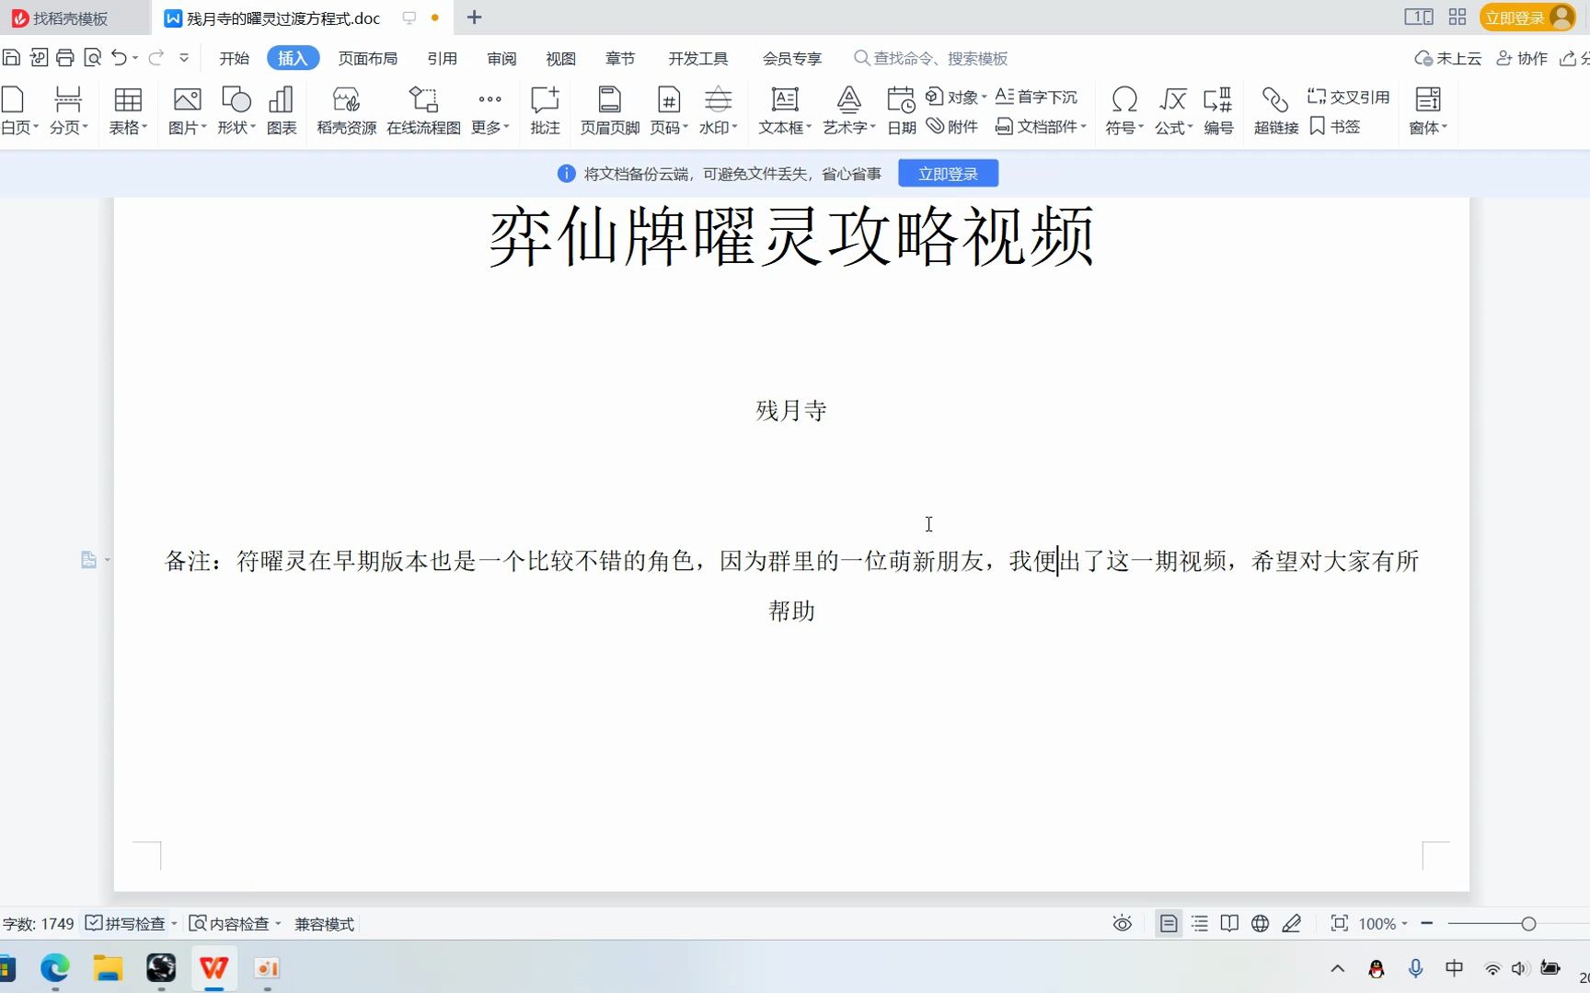Screen dimensions: 1590x993
Task: Click the 查找命令、搜索模板 search field
Action: point(931,58)
